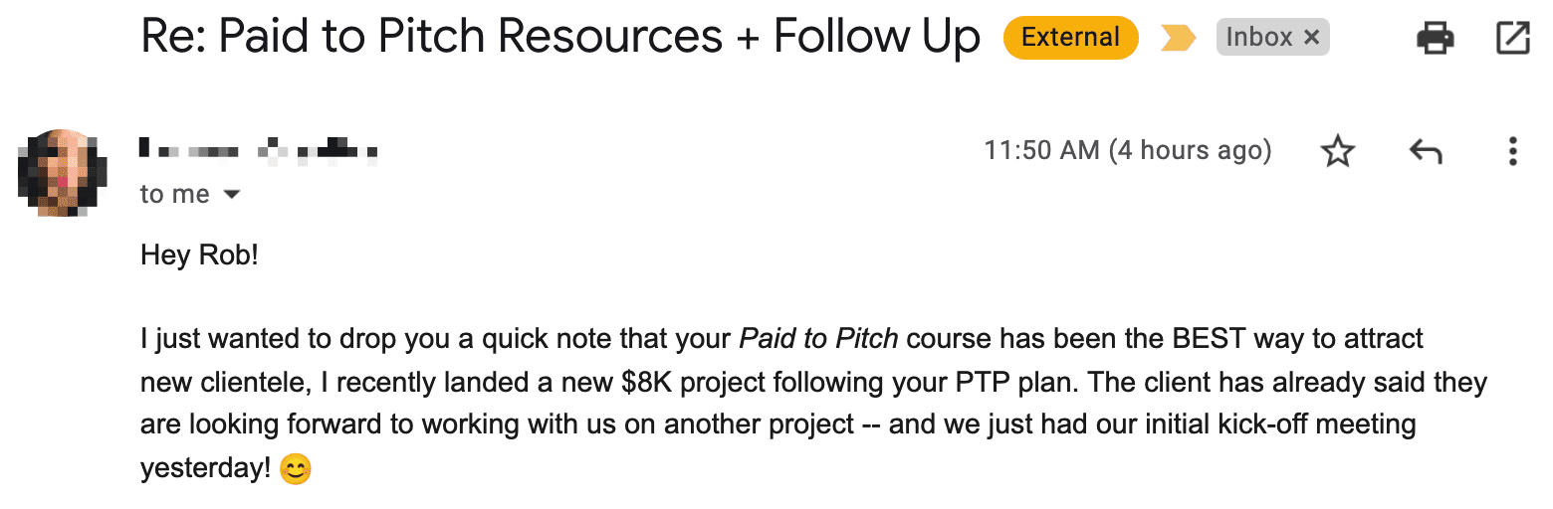This screenshot has width=1553, height=509.
Task: Click the smiling emoji after 'yesterday!'
Action: pos(295,468)
